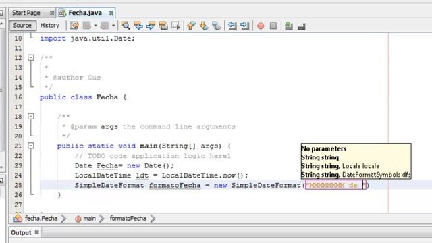Click line number 23 in gutter
The height and width of the screenshot is (243, 432).
pyautogui.click(x=18, y=165)
